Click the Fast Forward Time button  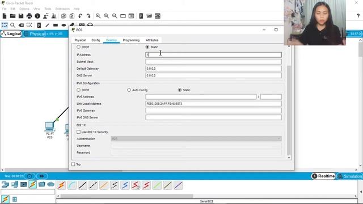[x=41, y=176]
